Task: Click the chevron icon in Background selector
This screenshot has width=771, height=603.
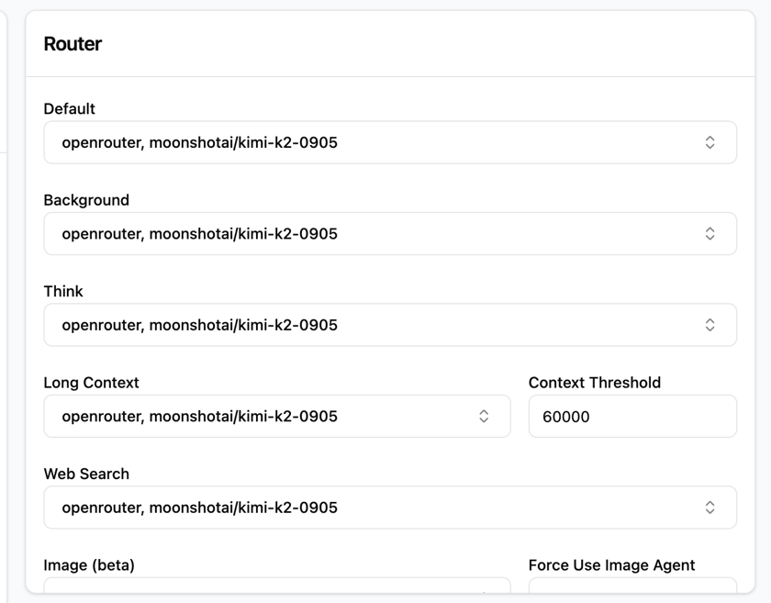Action: point(710,234)
